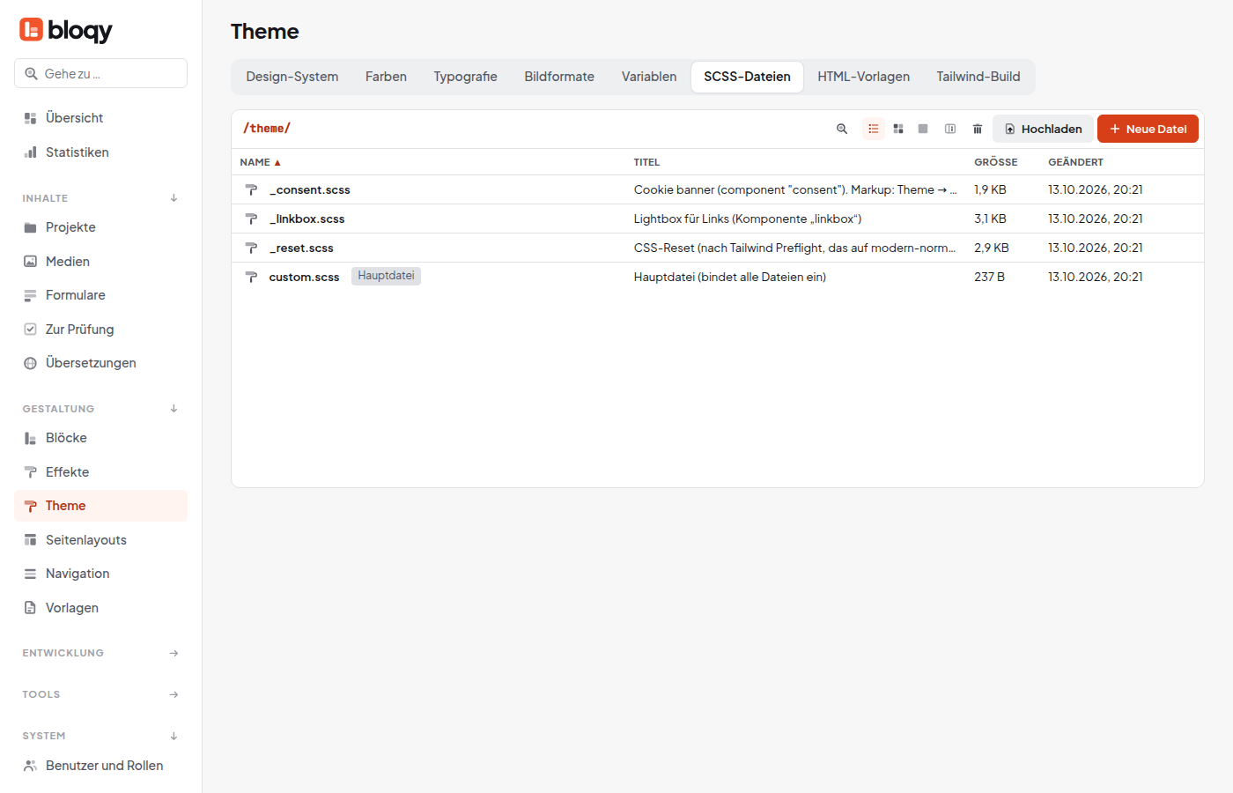Screen dimensions: 1233x793
Task: Sort files by Name column
Action: 260,162
